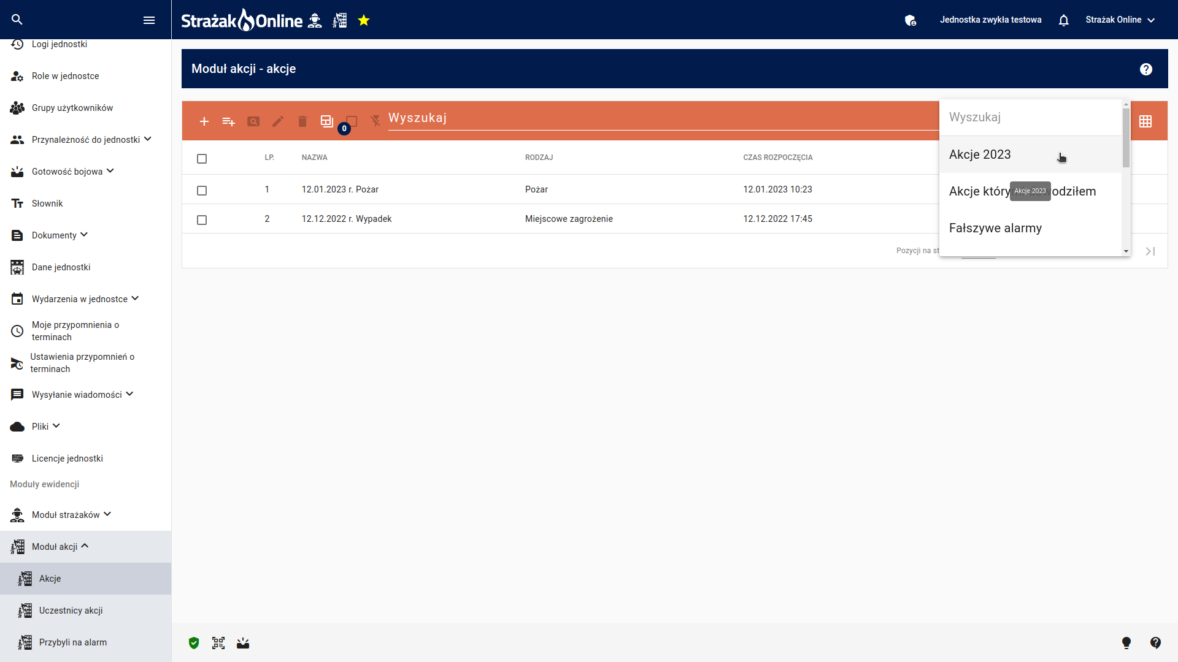The height and width of the screenshot is (662, 1178).
Task: Toggle the empty square toolbar checkbox
Action: (x=352, y=121)
